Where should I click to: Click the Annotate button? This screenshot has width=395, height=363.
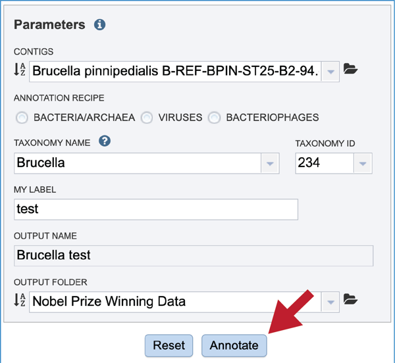pos(234,345)
